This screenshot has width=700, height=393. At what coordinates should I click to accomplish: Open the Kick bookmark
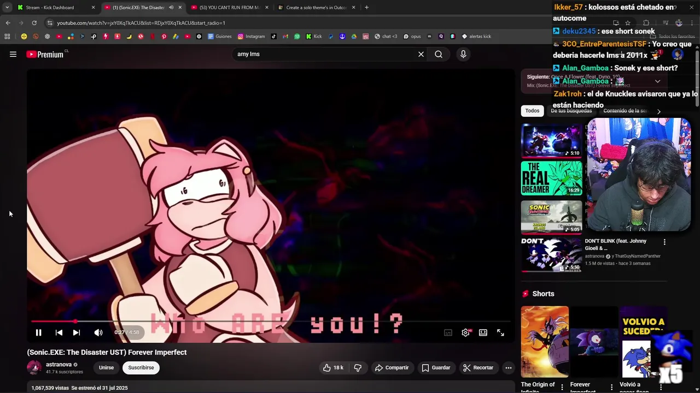click(x=314, y=37)
